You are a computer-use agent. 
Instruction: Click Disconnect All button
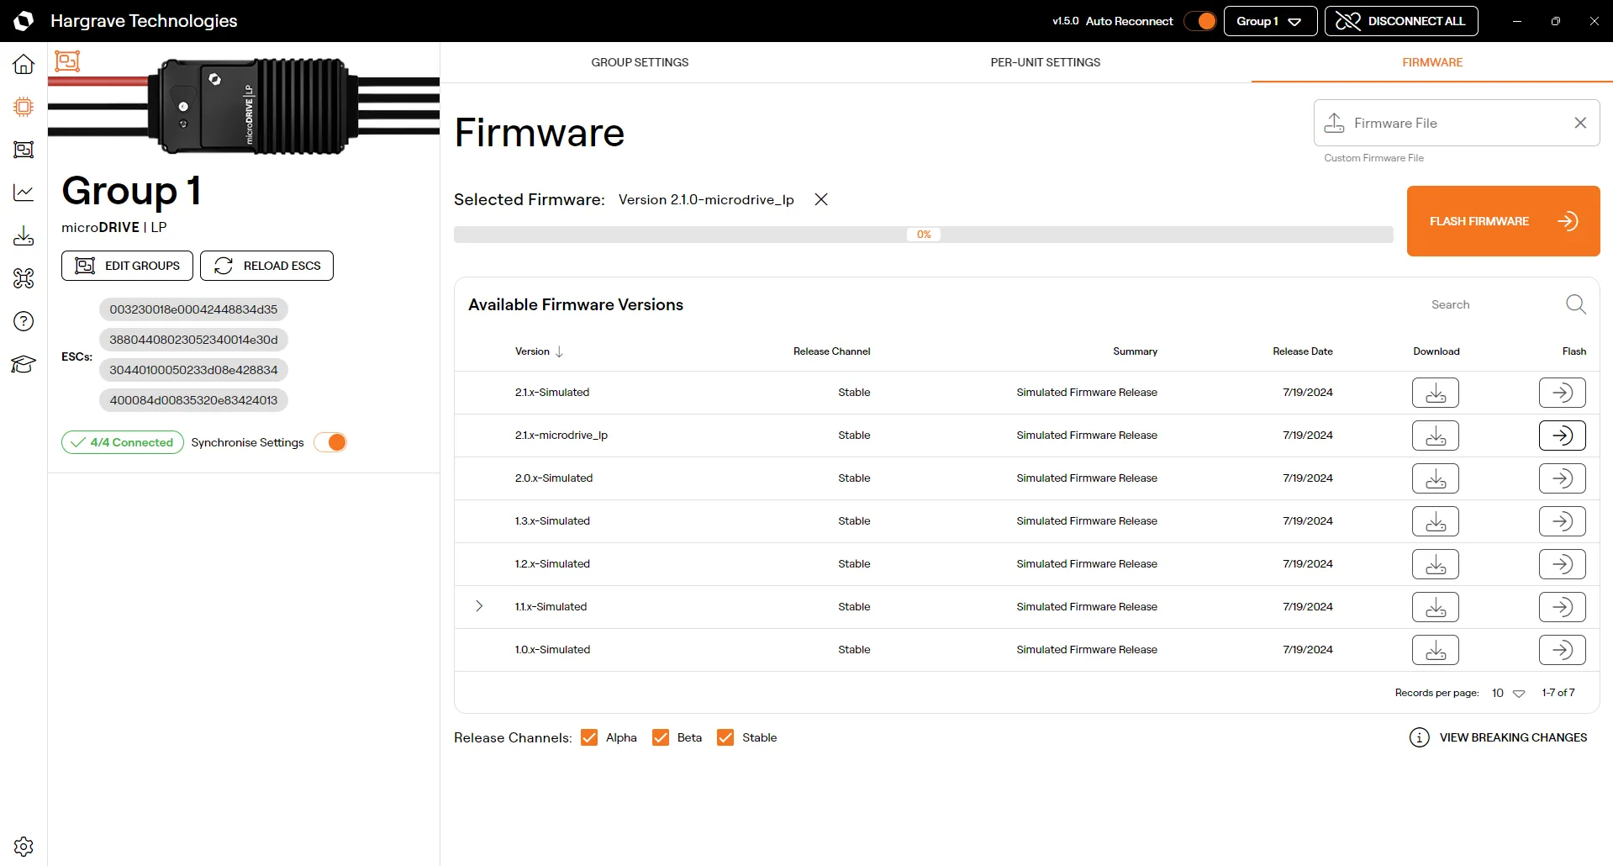pyautogui.click(x=1401, y=21)
